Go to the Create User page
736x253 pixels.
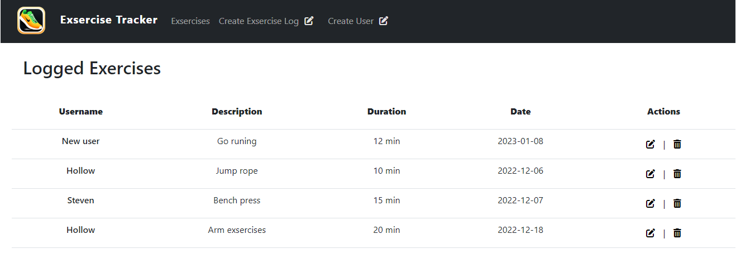[351, 21]
